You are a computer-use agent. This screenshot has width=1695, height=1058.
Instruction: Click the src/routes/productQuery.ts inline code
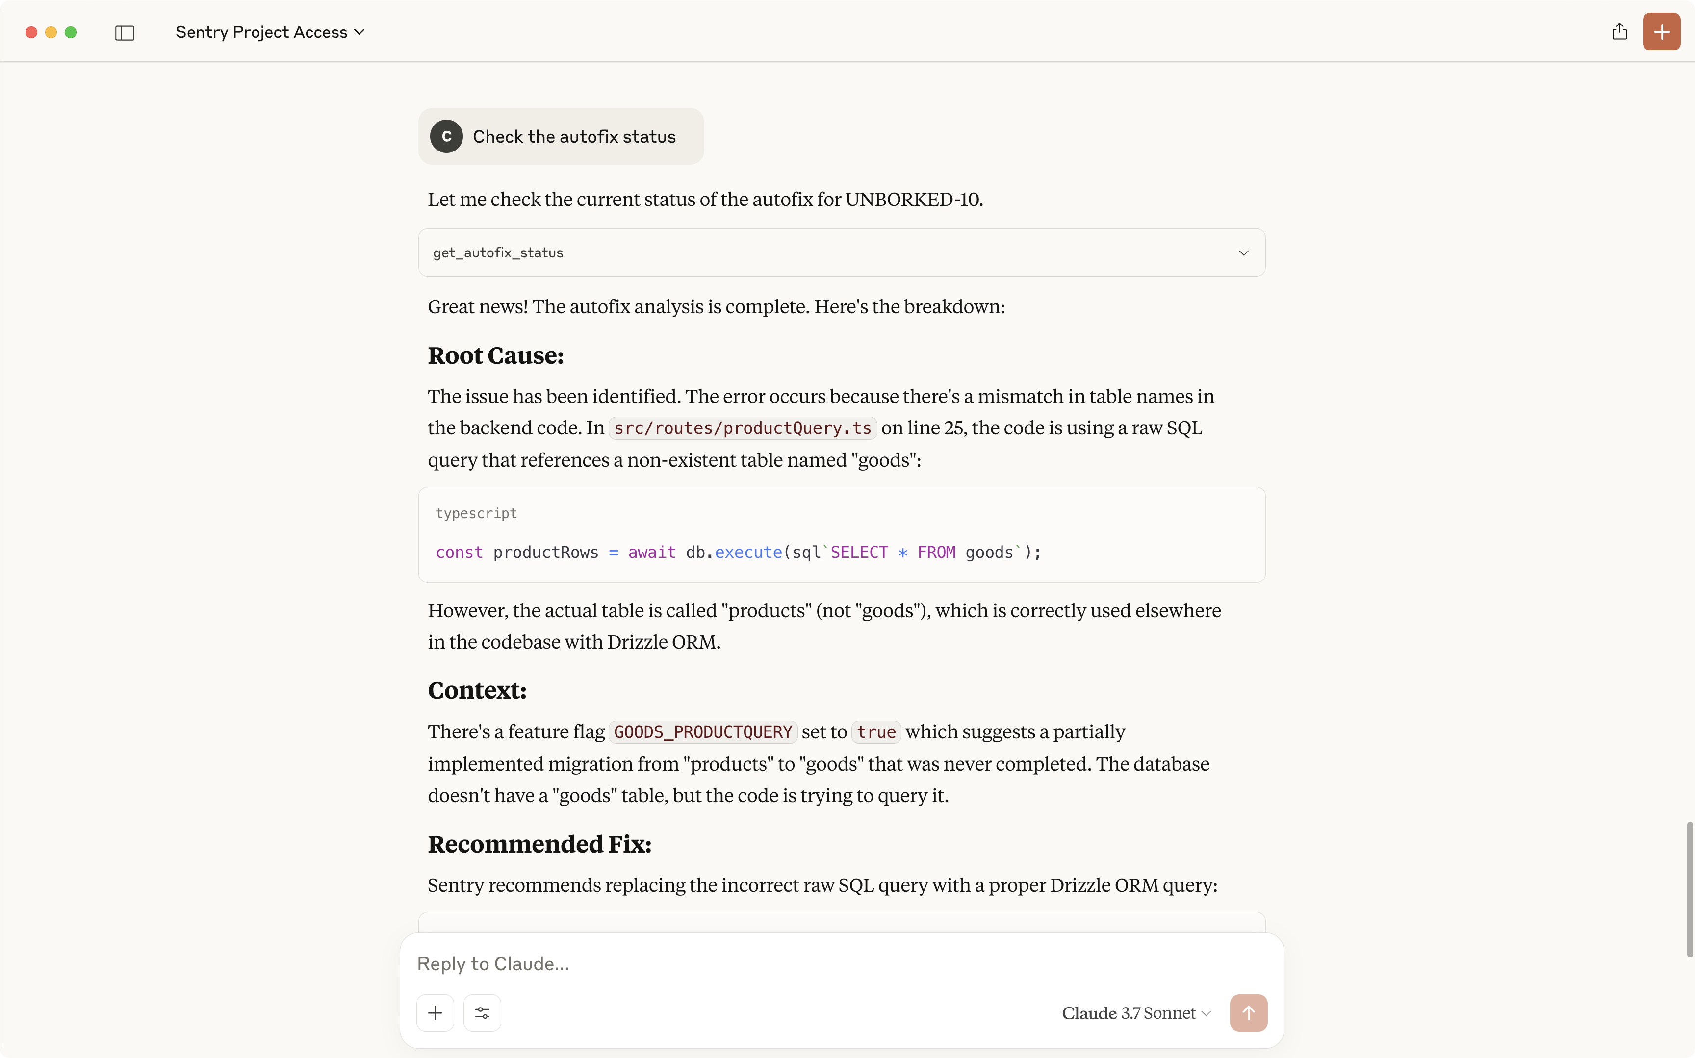coord(743,428)
